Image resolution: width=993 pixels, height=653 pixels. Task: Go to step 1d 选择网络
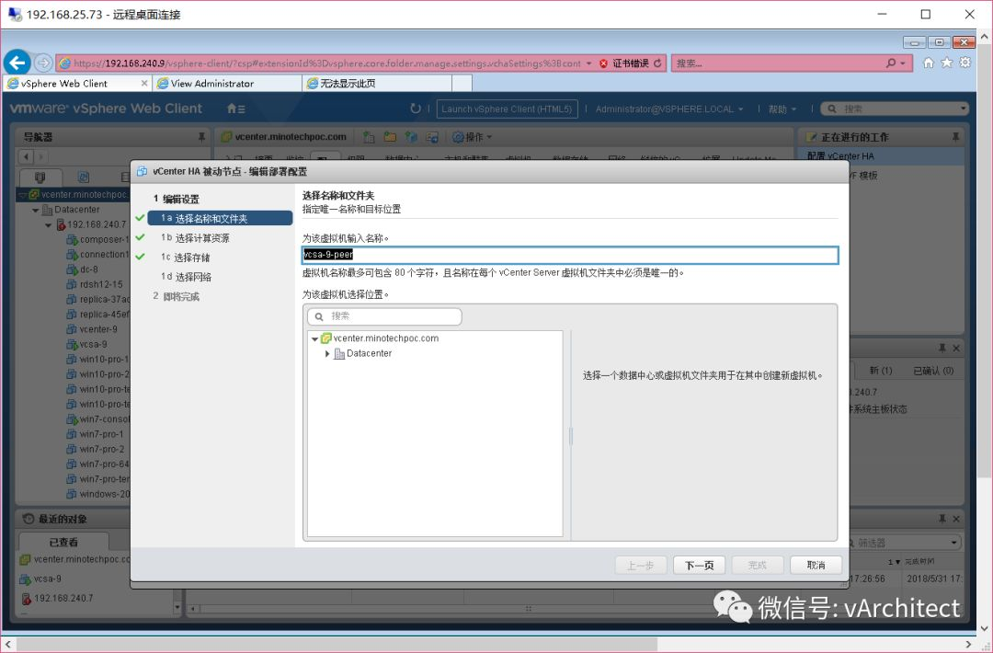[x=186, y=277]
